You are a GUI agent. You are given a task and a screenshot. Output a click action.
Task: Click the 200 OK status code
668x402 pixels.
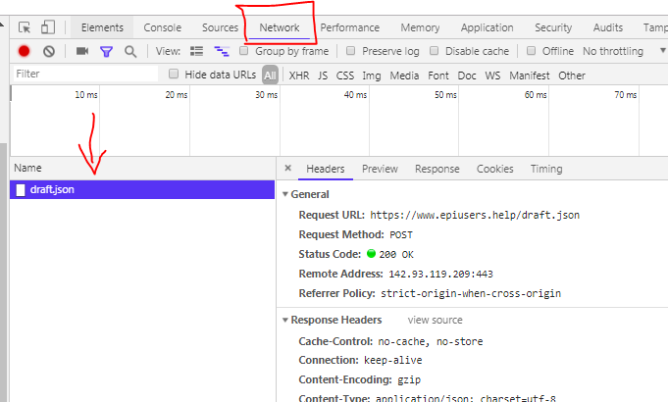point(396,255)
